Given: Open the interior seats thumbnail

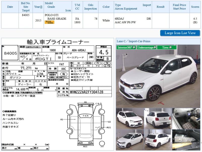Looking at the screenshot, I should point(186,119).
